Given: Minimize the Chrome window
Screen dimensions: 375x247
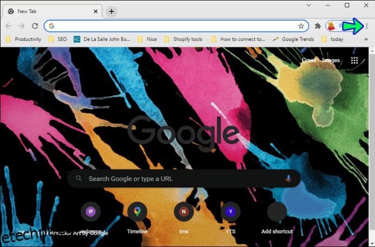Looking at the screenshot, I should click(x=328, y=5).
